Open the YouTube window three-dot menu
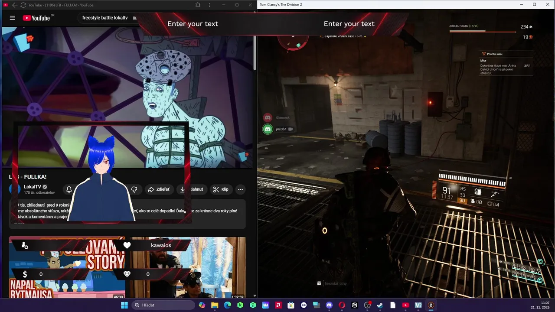The height and width of the screenshot is (312, 555). [209, 5]
